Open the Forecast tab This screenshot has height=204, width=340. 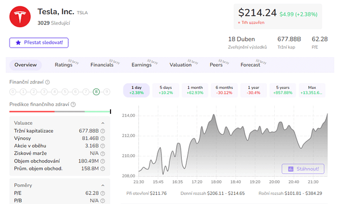250,65
